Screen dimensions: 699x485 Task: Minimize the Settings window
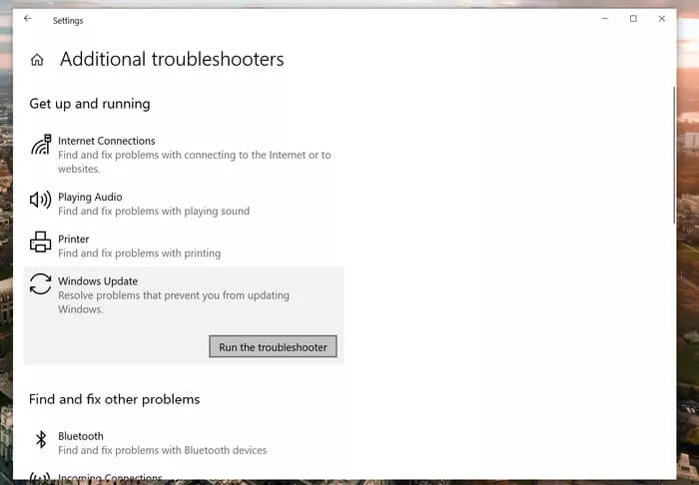coord(604,19)
